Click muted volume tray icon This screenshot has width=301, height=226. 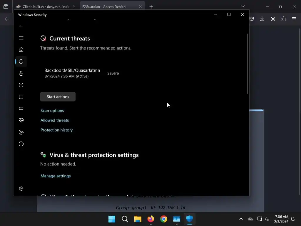267,219
